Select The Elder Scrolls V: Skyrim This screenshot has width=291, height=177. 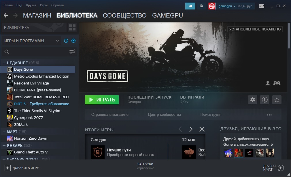click(38, 111)
